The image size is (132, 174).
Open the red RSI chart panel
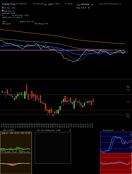coord(116,163)
